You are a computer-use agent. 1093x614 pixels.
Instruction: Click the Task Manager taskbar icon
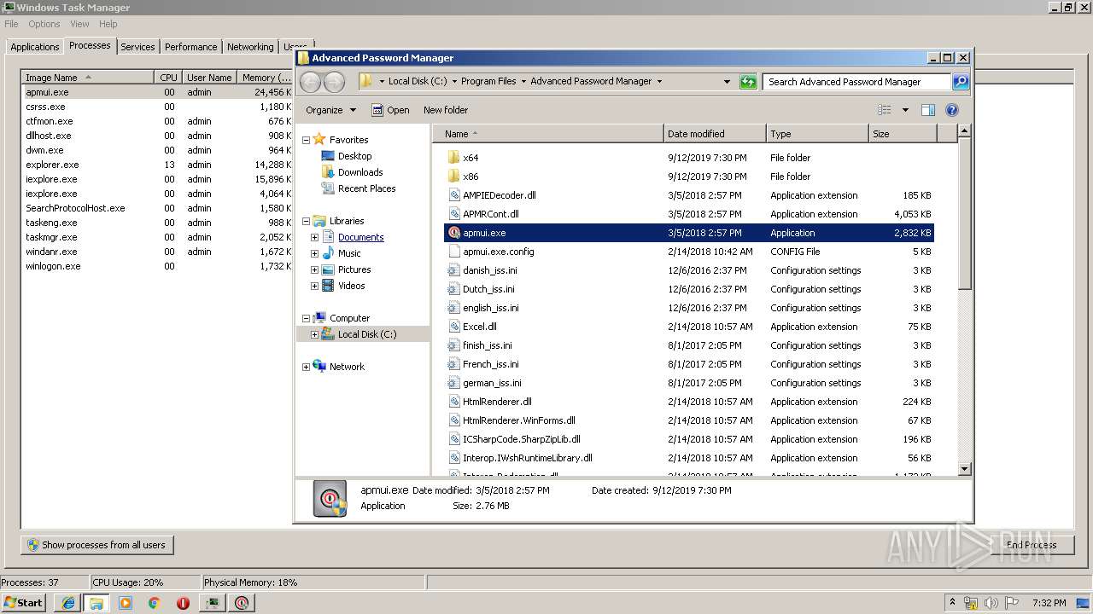coord(213,602)
